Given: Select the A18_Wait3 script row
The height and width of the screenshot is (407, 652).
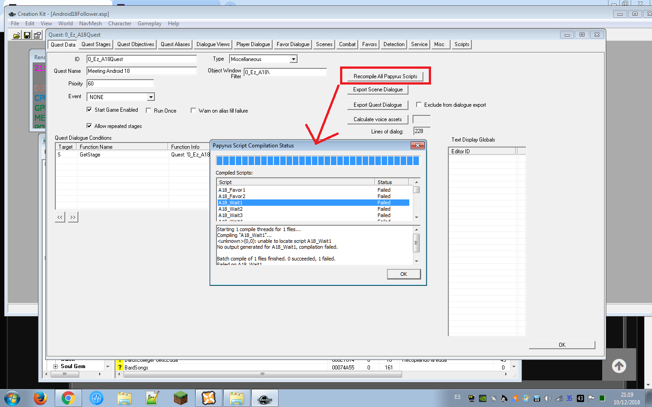Looking at the screenshot, I should pyautogui.click(x=313, y=215).
